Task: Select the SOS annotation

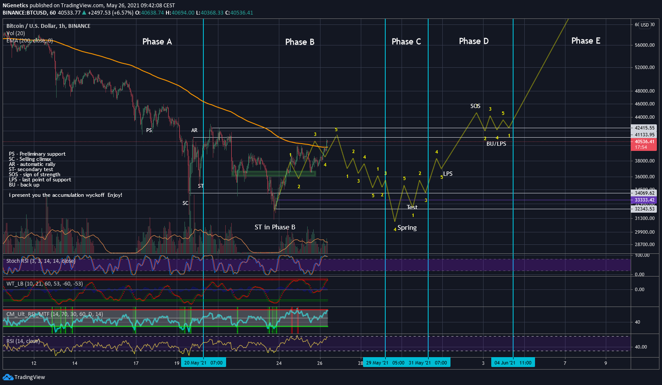Action: click(x=475, y=106)
